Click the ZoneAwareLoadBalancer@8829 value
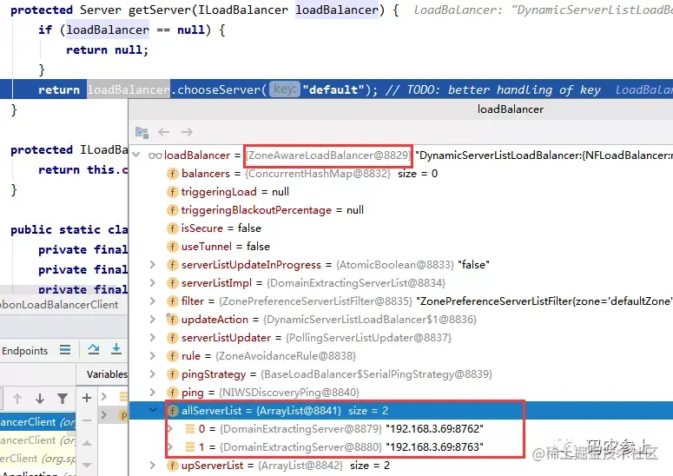Screen dimensions: 673x476 328,155
